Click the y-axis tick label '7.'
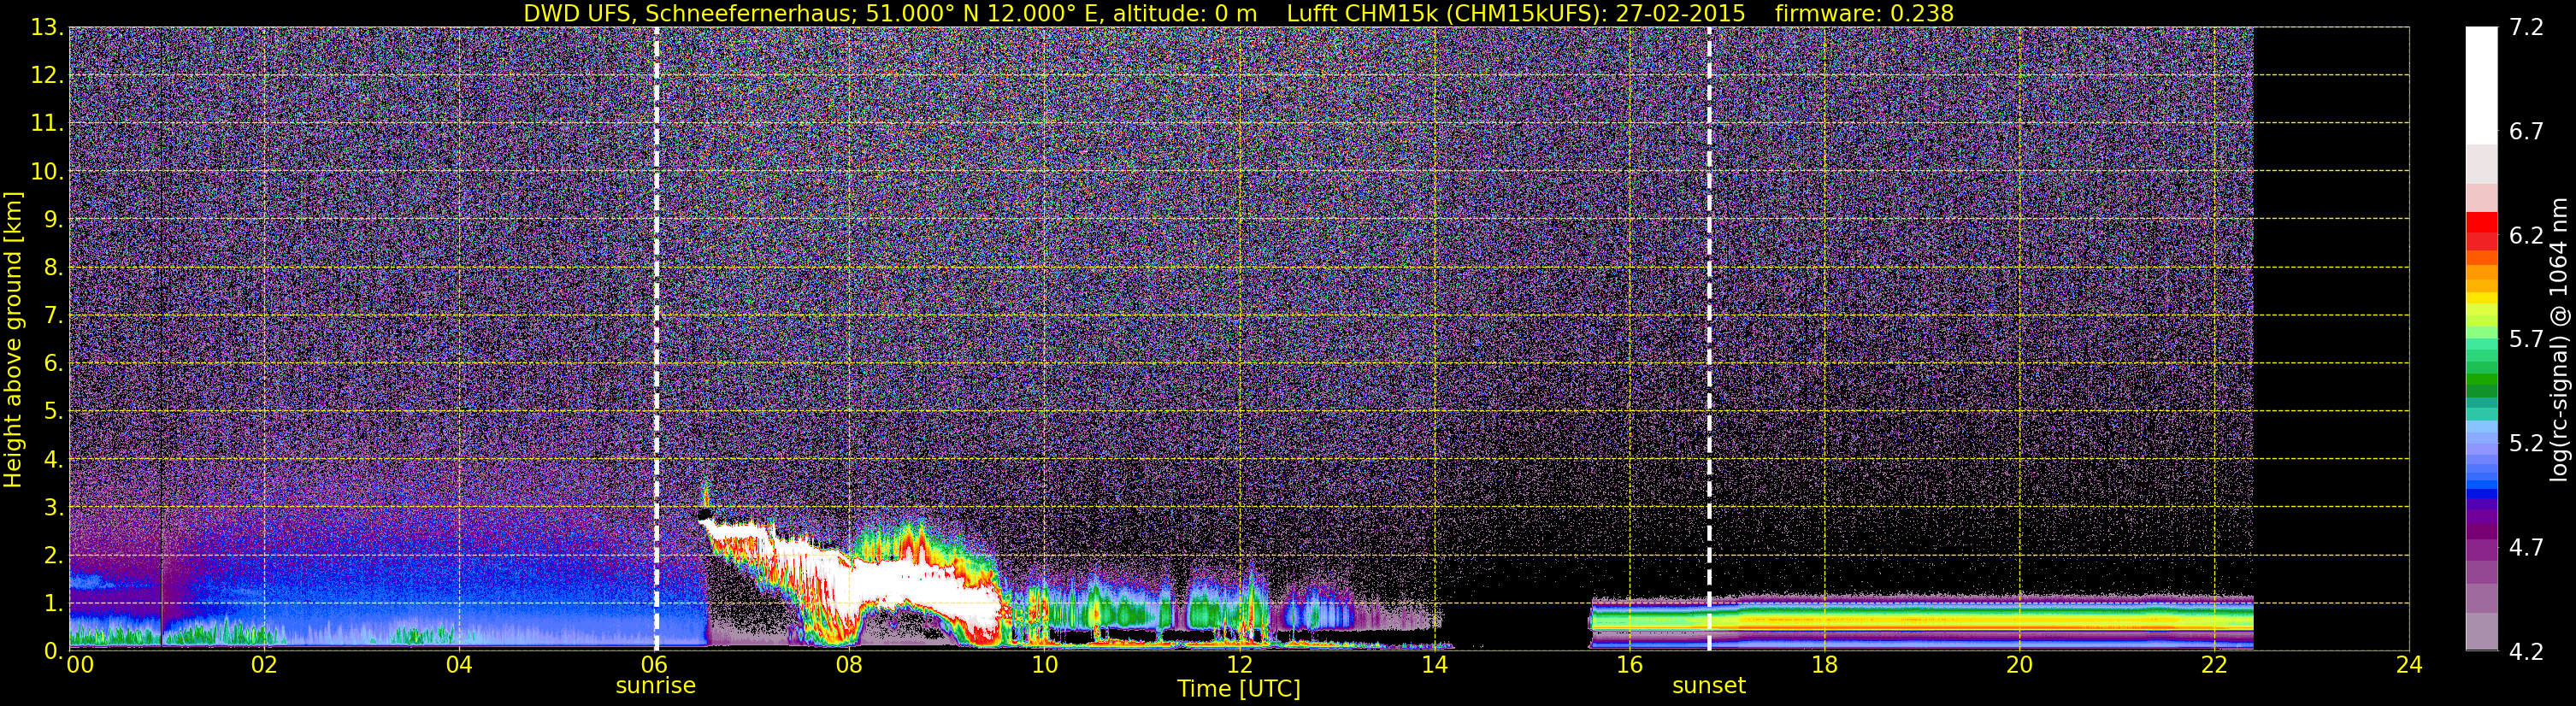2576x706 pixels. [x=53, y=316]
